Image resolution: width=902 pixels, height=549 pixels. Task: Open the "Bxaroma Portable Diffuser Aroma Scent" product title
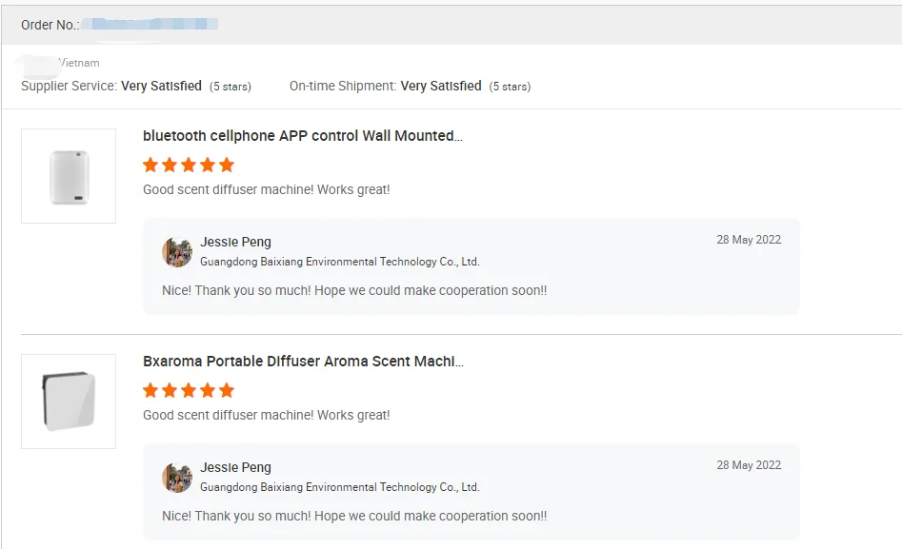303,362
